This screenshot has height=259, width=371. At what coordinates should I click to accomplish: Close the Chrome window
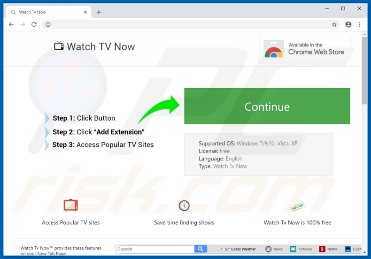coord(359,8)
